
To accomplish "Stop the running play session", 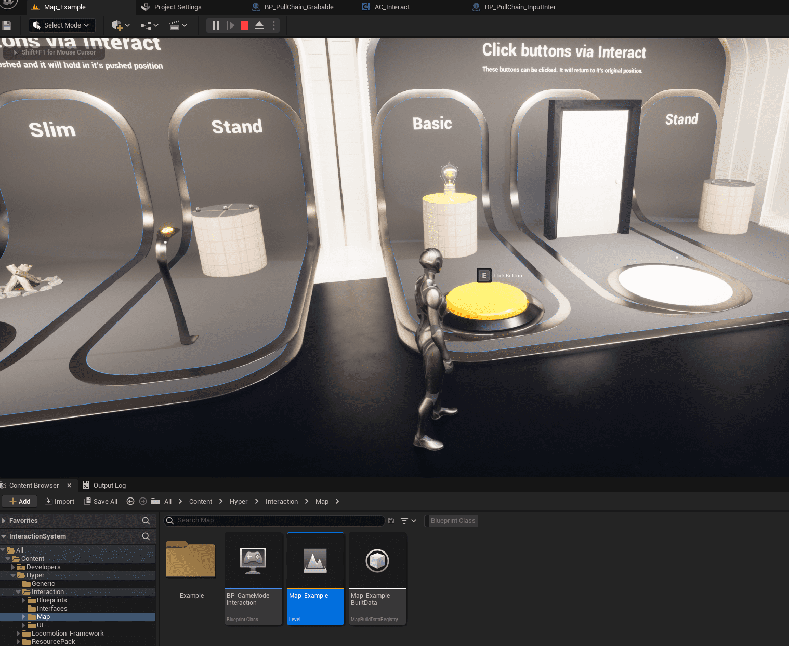I will coord(245,25).
